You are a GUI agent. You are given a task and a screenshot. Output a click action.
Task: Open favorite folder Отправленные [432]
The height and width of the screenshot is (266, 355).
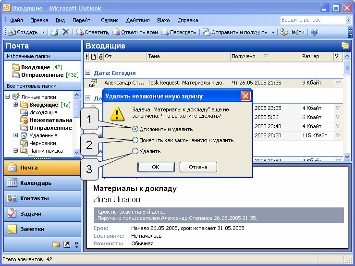click(x=45, y=75)
